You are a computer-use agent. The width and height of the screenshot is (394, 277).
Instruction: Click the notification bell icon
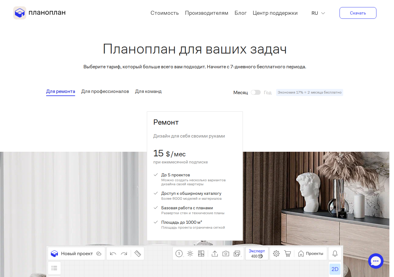(335, 254)
